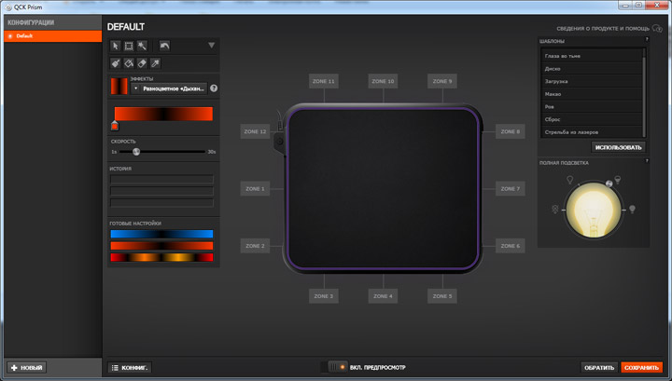This screenshot has height=381, width=672.
Task: Select the rectangular marquee selection tool
Action: click(129, 46)
